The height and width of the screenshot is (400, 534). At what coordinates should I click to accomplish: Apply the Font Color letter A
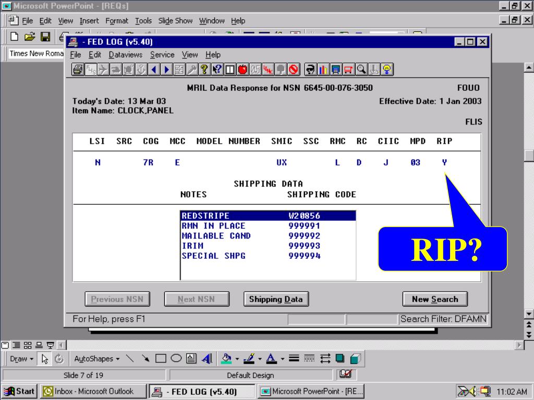click(271, 358)
